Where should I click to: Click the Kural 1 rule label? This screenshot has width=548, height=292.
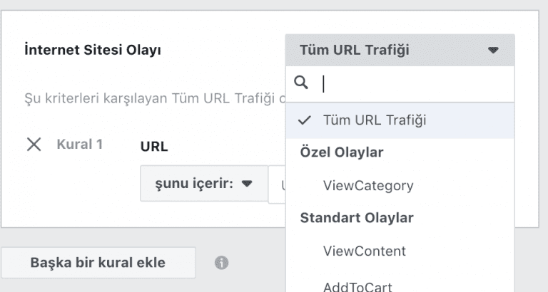point(80,145)
